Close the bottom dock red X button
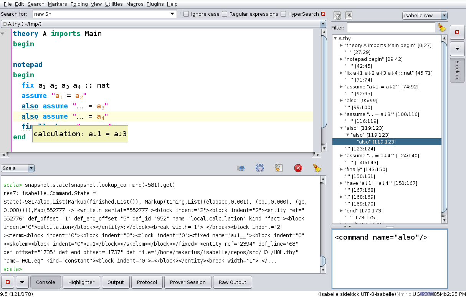The height and width of the screenshot is (297, 466). (x=8, y=282)
